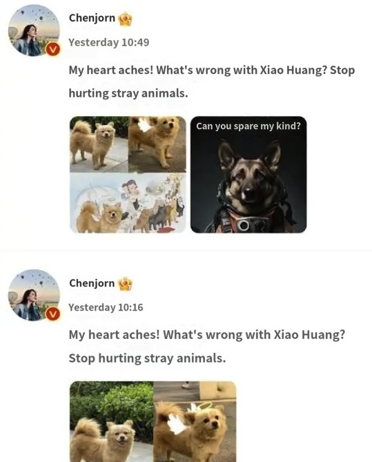Click the verified V badge on the second avatar

pos(52,314)
